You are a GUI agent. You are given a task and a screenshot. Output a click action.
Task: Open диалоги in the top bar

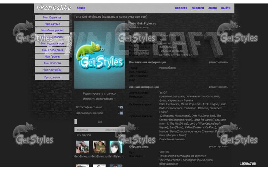198,8
